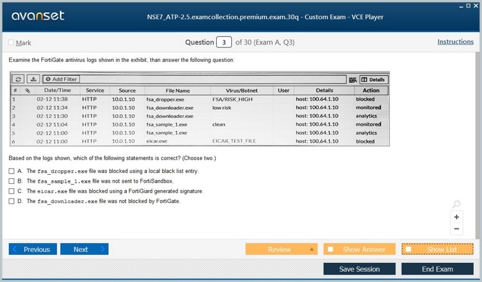Screen dimensions: 482x282
Task: Open the Instructions link
Action: click(x=455, y=42)
